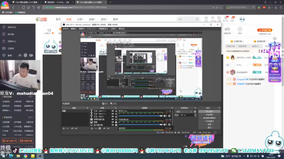
Task: Expand 游戏 dropdown on Douyu navigation
Action: (104, 19)
